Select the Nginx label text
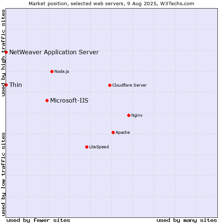The image size is (223, 223). (x=137, y=115)
